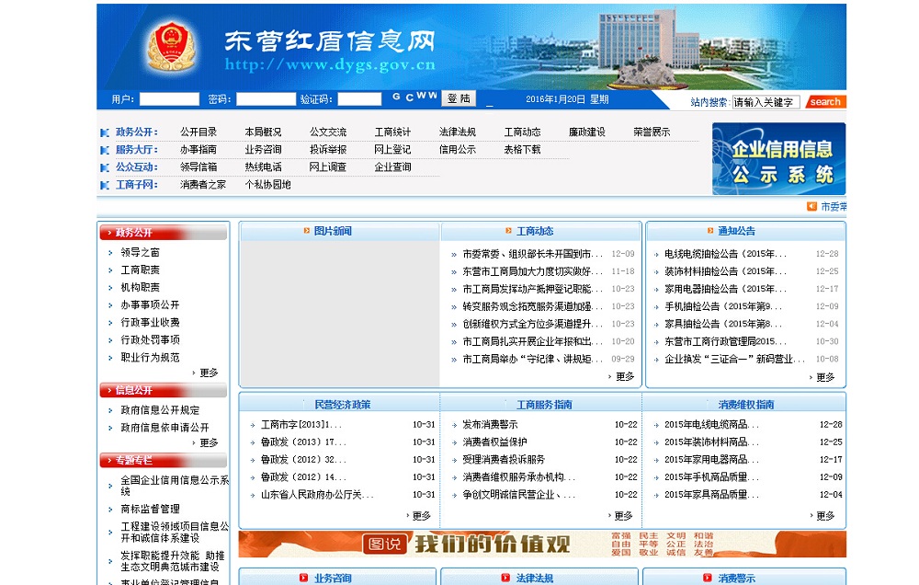The image size is (919, 585).
Task: Open 消费者之家 subsite link
Action: point(203,185)
